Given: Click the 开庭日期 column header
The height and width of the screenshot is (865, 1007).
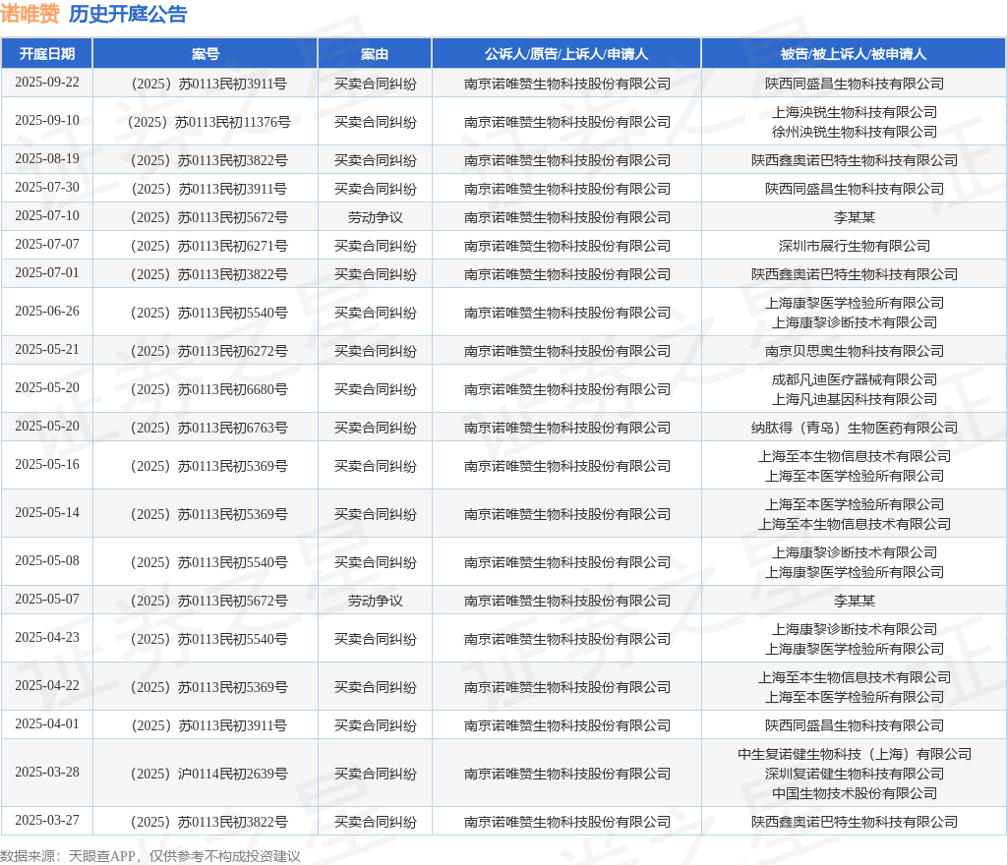Looking at the screenshot, I should 47,54.
